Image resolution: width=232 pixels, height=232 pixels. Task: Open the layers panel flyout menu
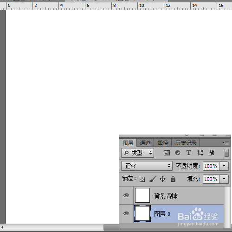[x=226, y=142]
